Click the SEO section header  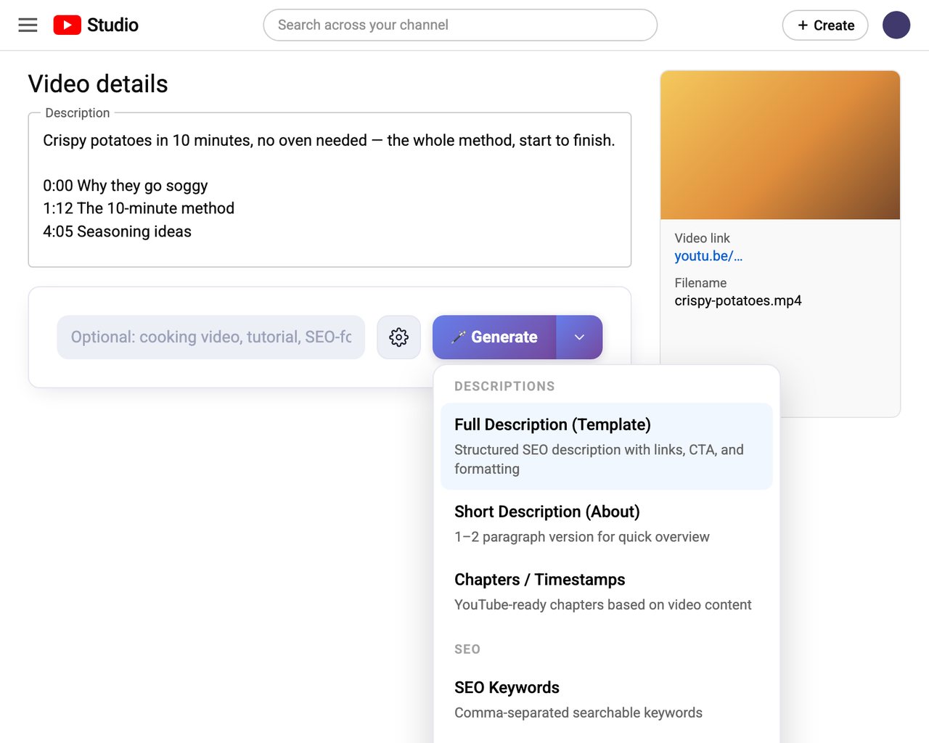pos(467,649)
